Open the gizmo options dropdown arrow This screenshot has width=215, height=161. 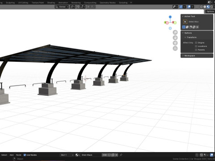pos(185,7)
